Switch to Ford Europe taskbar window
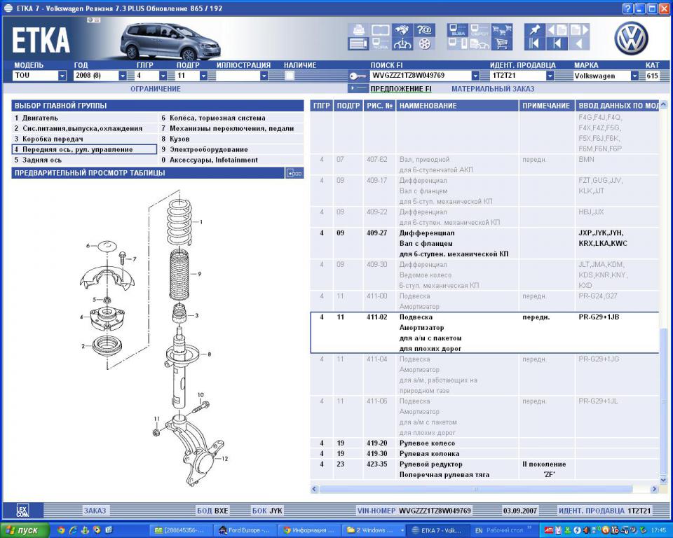Viewport: 673px width, 538px height. 245,530
